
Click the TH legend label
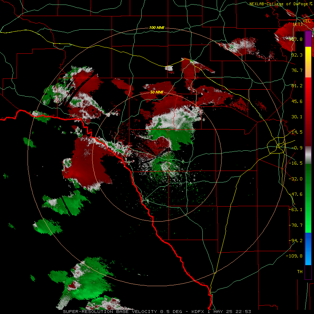(300, 271)
